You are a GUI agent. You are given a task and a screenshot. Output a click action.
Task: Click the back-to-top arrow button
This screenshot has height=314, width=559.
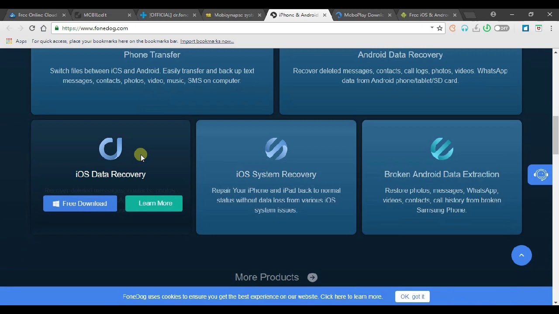(521, 255)
